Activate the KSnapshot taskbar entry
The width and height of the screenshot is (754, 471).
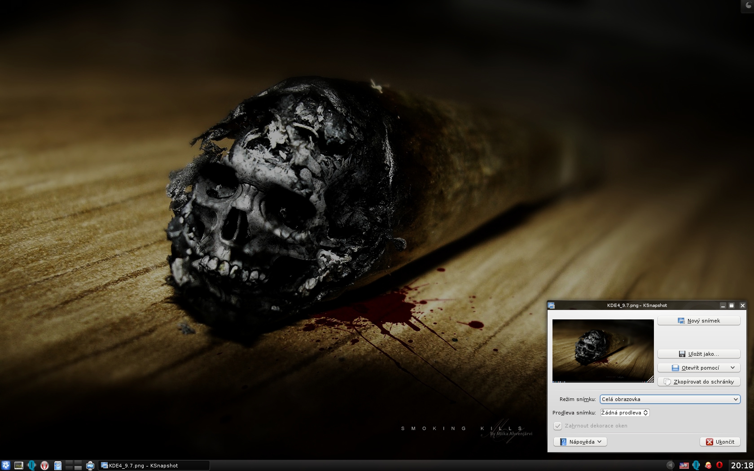tap(154, 466)
